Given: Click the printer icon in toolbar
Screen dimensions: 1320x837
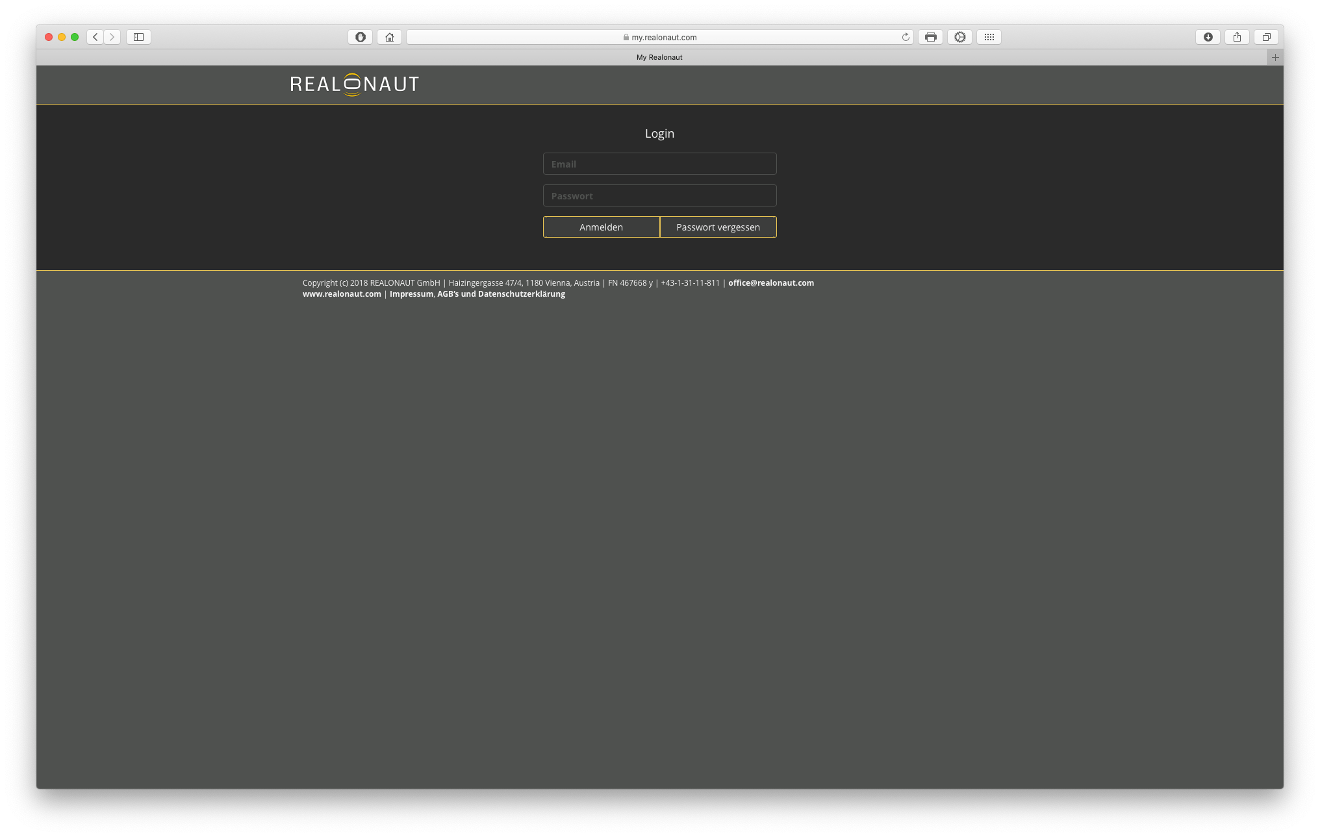Looking at the screenshot, I should pos(930,37).
